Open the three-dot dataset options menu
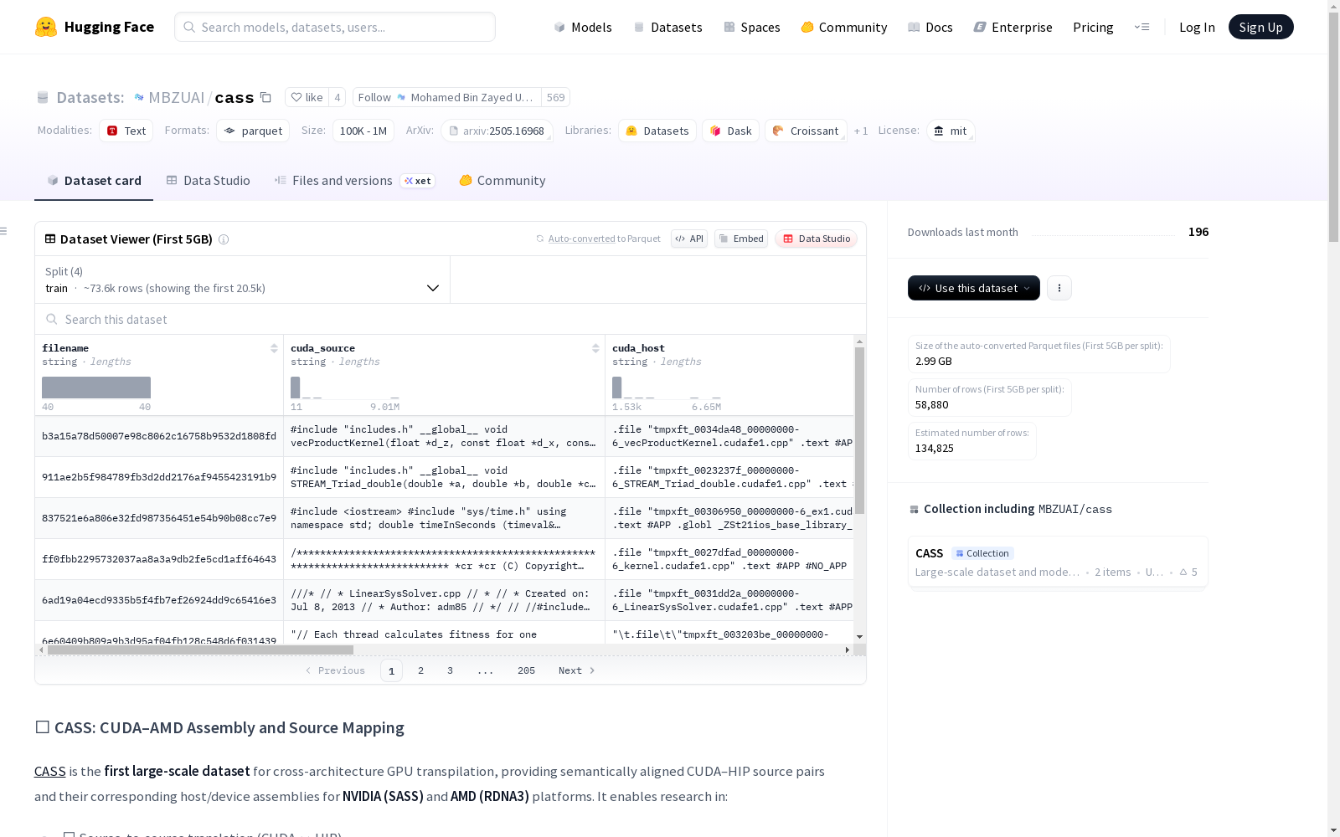This screenshot has width=1340, height=837. [1059, 288]
